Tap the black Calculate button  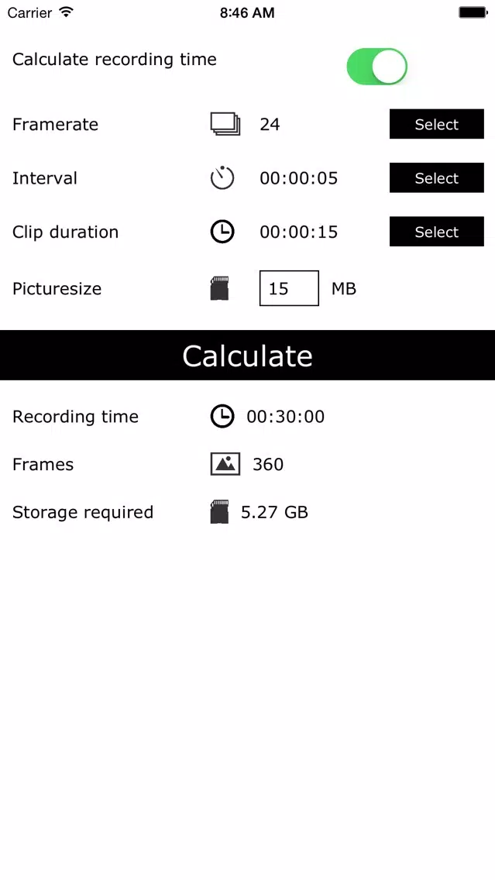[248, 356]
